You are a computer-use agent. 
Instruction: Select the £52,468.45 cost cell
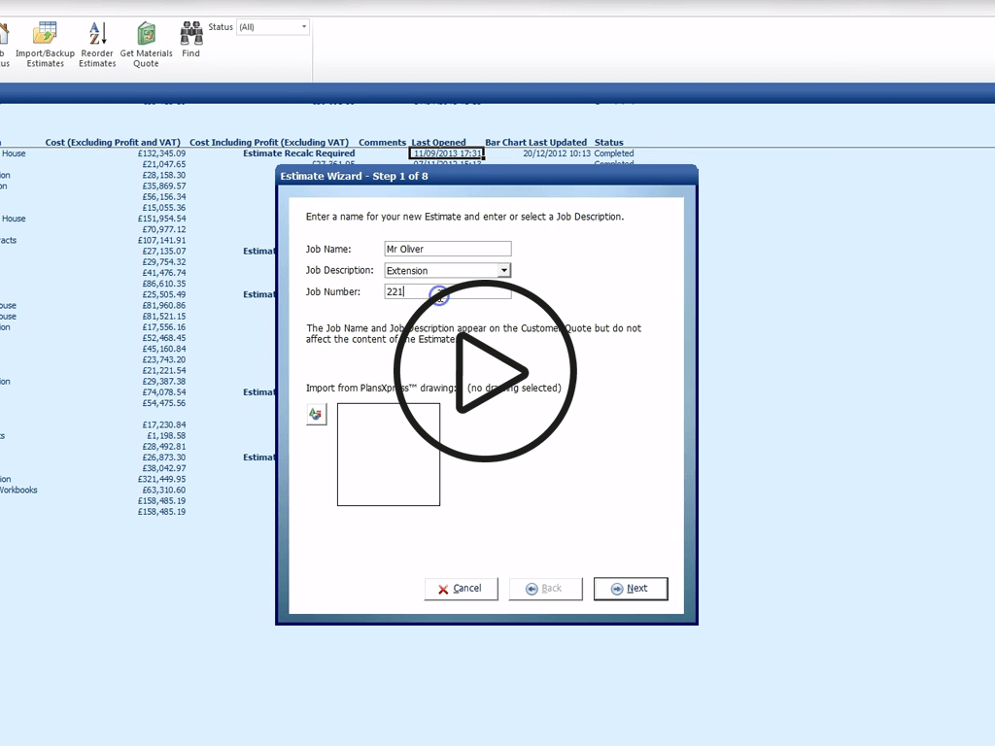(x=163, y=338)
